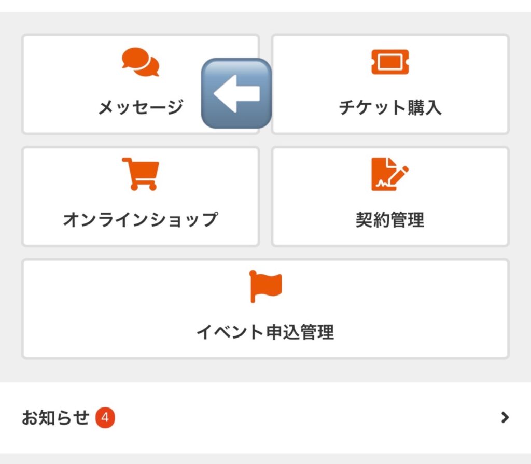The height and width of the screenshot is (464, 531).
Task: Open the オンラインショップ text label
Action: click(141, 220)
